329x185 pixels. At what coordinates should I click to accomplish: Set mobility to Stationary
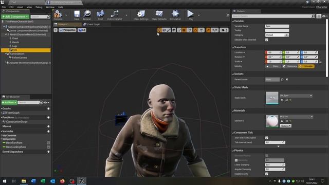[x=290, y=66]
